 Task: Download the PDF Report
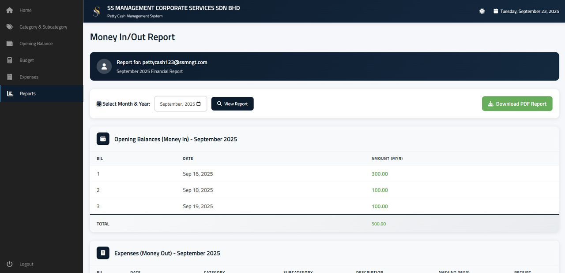tap(517, 104)
